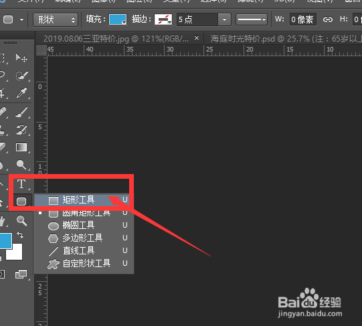Click the screen mode icon
Image resolution: width=362 pixels, height=326 pixels.
(x=21, y=274)
